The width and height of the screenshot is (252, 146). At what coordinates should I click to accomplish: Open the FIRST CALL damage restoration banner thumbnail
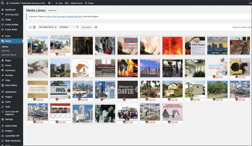tap(127, 46)
